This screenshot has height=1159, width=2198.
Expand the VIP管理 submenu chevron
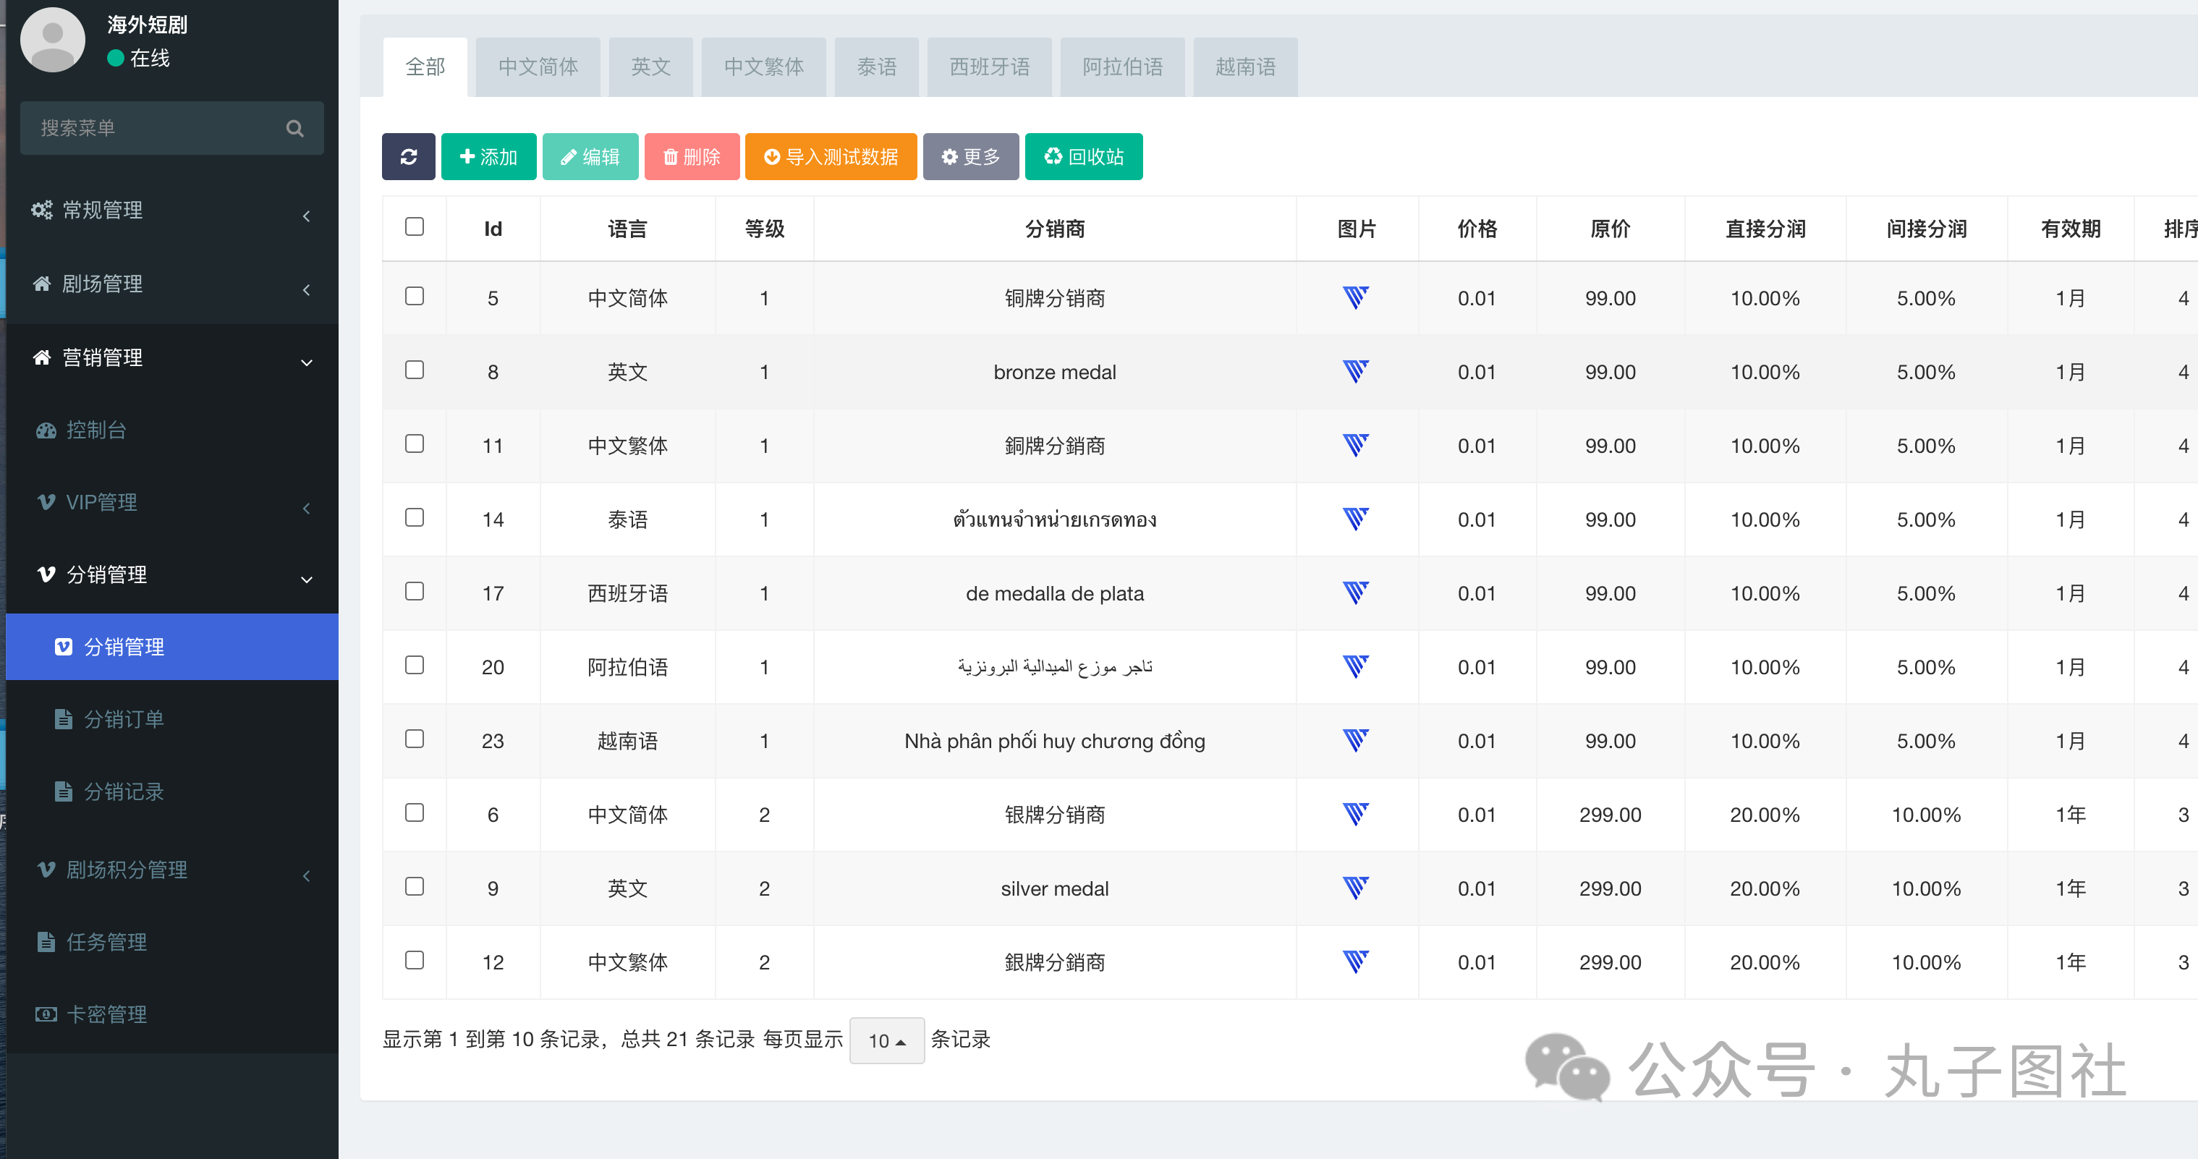point(306,509)
